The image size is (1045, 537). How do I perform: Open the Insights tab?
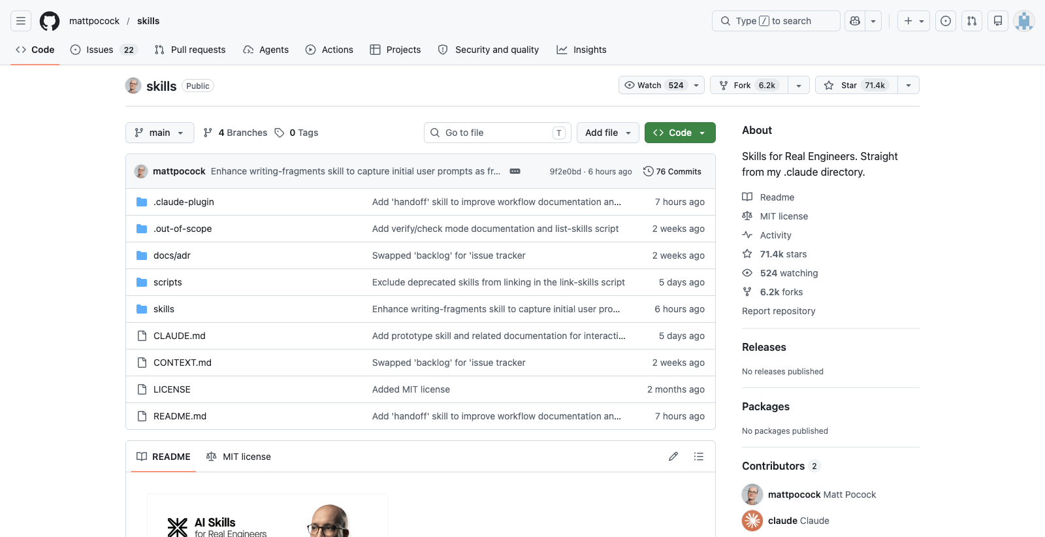pos(581,50)
